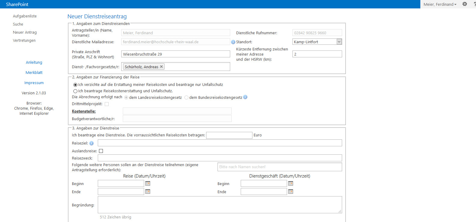Open calendar picker for Reise Ende
The height and width of the screenshot is (222, 476).
tap(148, 192)
